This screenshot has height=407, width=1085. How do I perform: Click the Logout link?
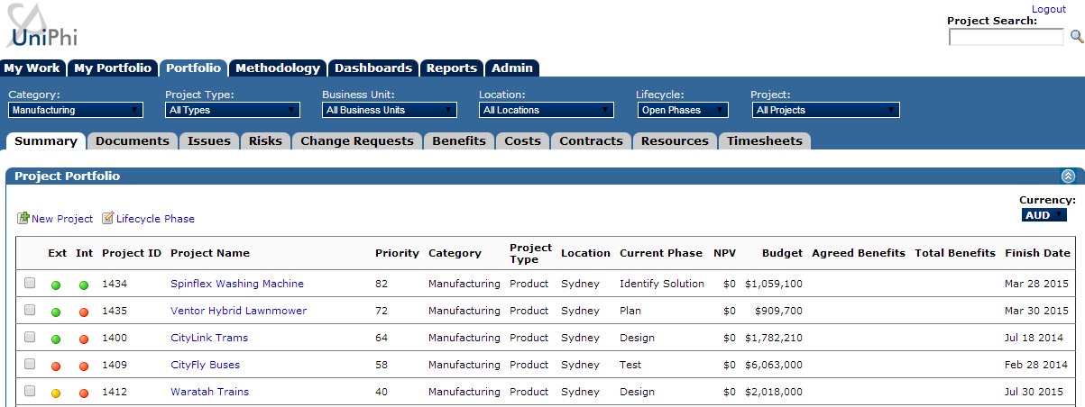pos(1049,9)
